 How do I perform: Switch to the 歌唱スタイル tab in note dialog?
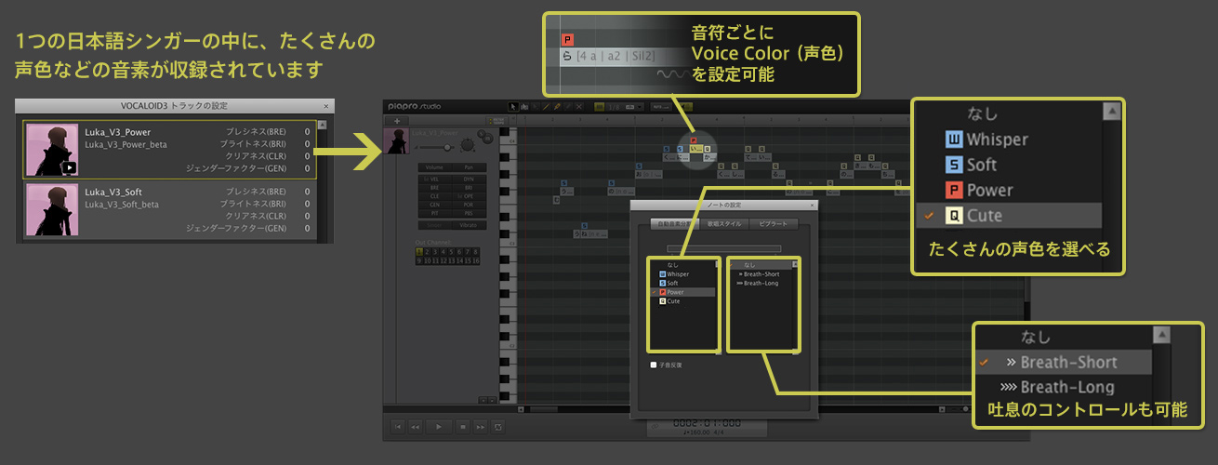coord(725,224)
